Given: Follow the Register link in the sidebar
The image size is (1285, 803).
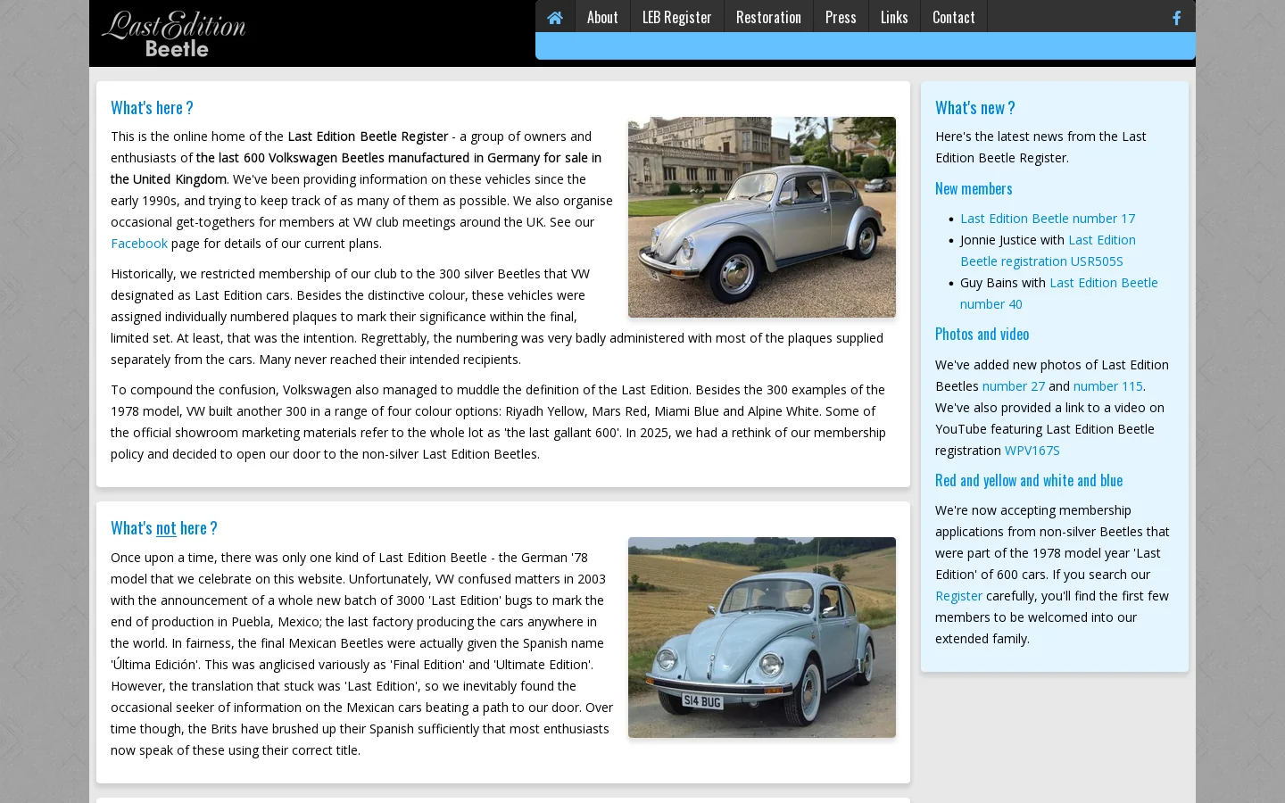Looking at the screenshot, I should tap(958, 596).
